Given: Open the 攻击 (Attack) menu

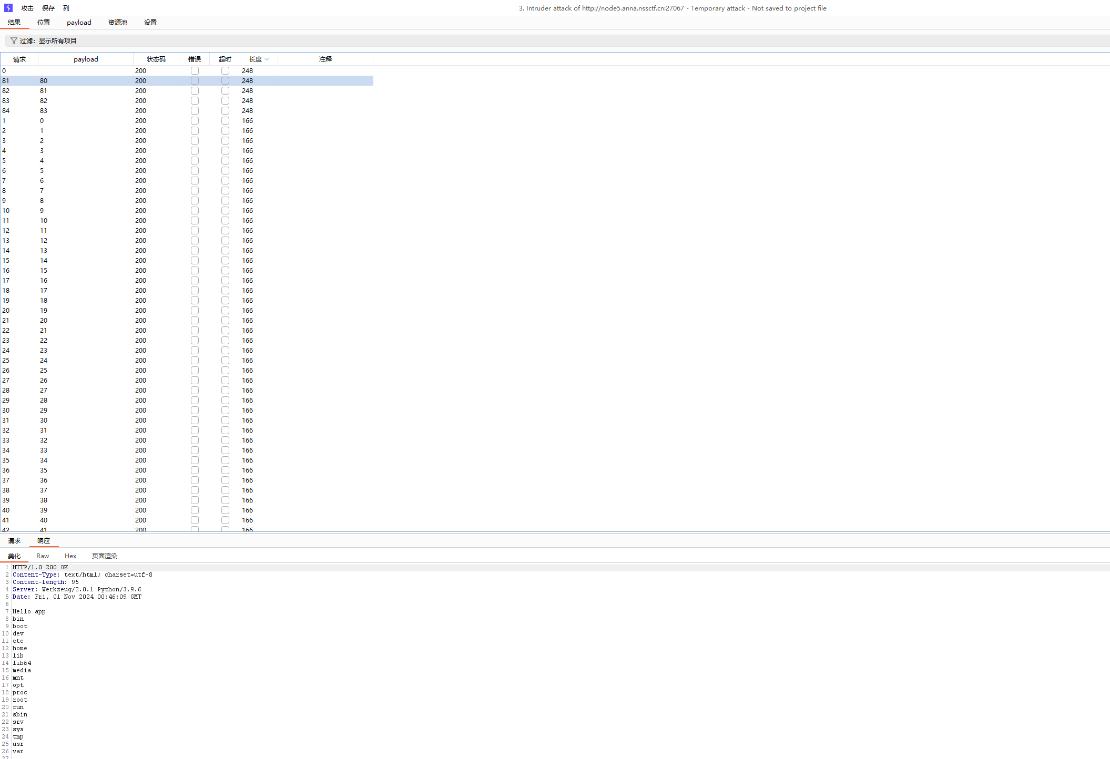Looking at the screenshot, I should click(27, 8).
